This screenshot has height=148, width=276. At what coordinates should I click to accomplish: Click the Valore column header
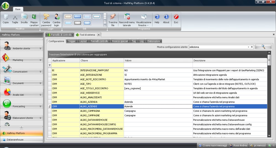158,60
